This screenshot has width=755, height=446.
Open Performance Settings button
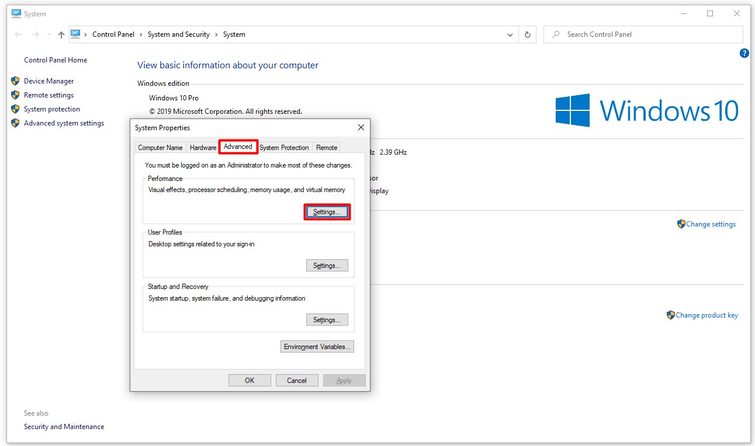click(327, 212)
